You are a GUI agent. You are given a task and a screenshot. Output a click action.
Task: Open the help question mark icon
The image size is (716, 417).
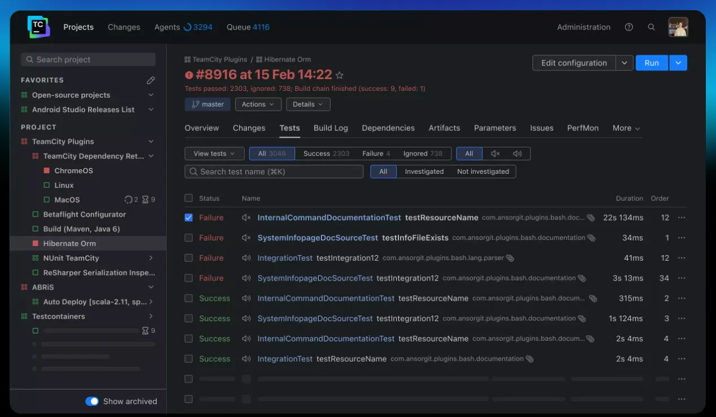629,27
